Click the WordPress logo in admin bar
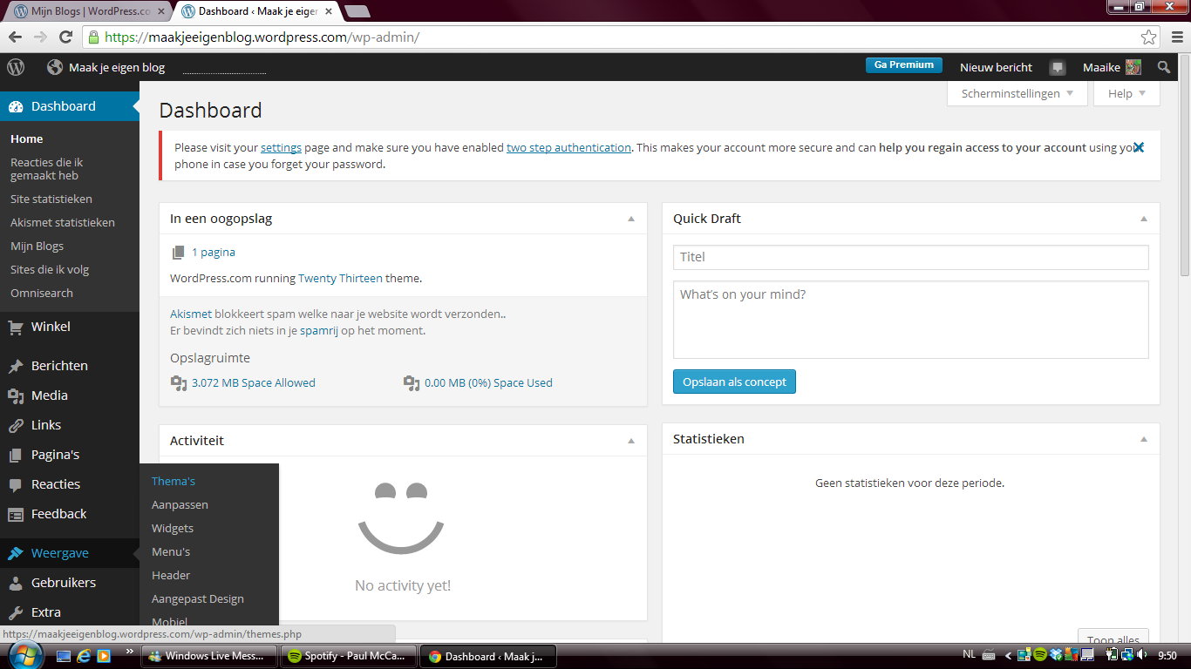 (x=16, y=67)
